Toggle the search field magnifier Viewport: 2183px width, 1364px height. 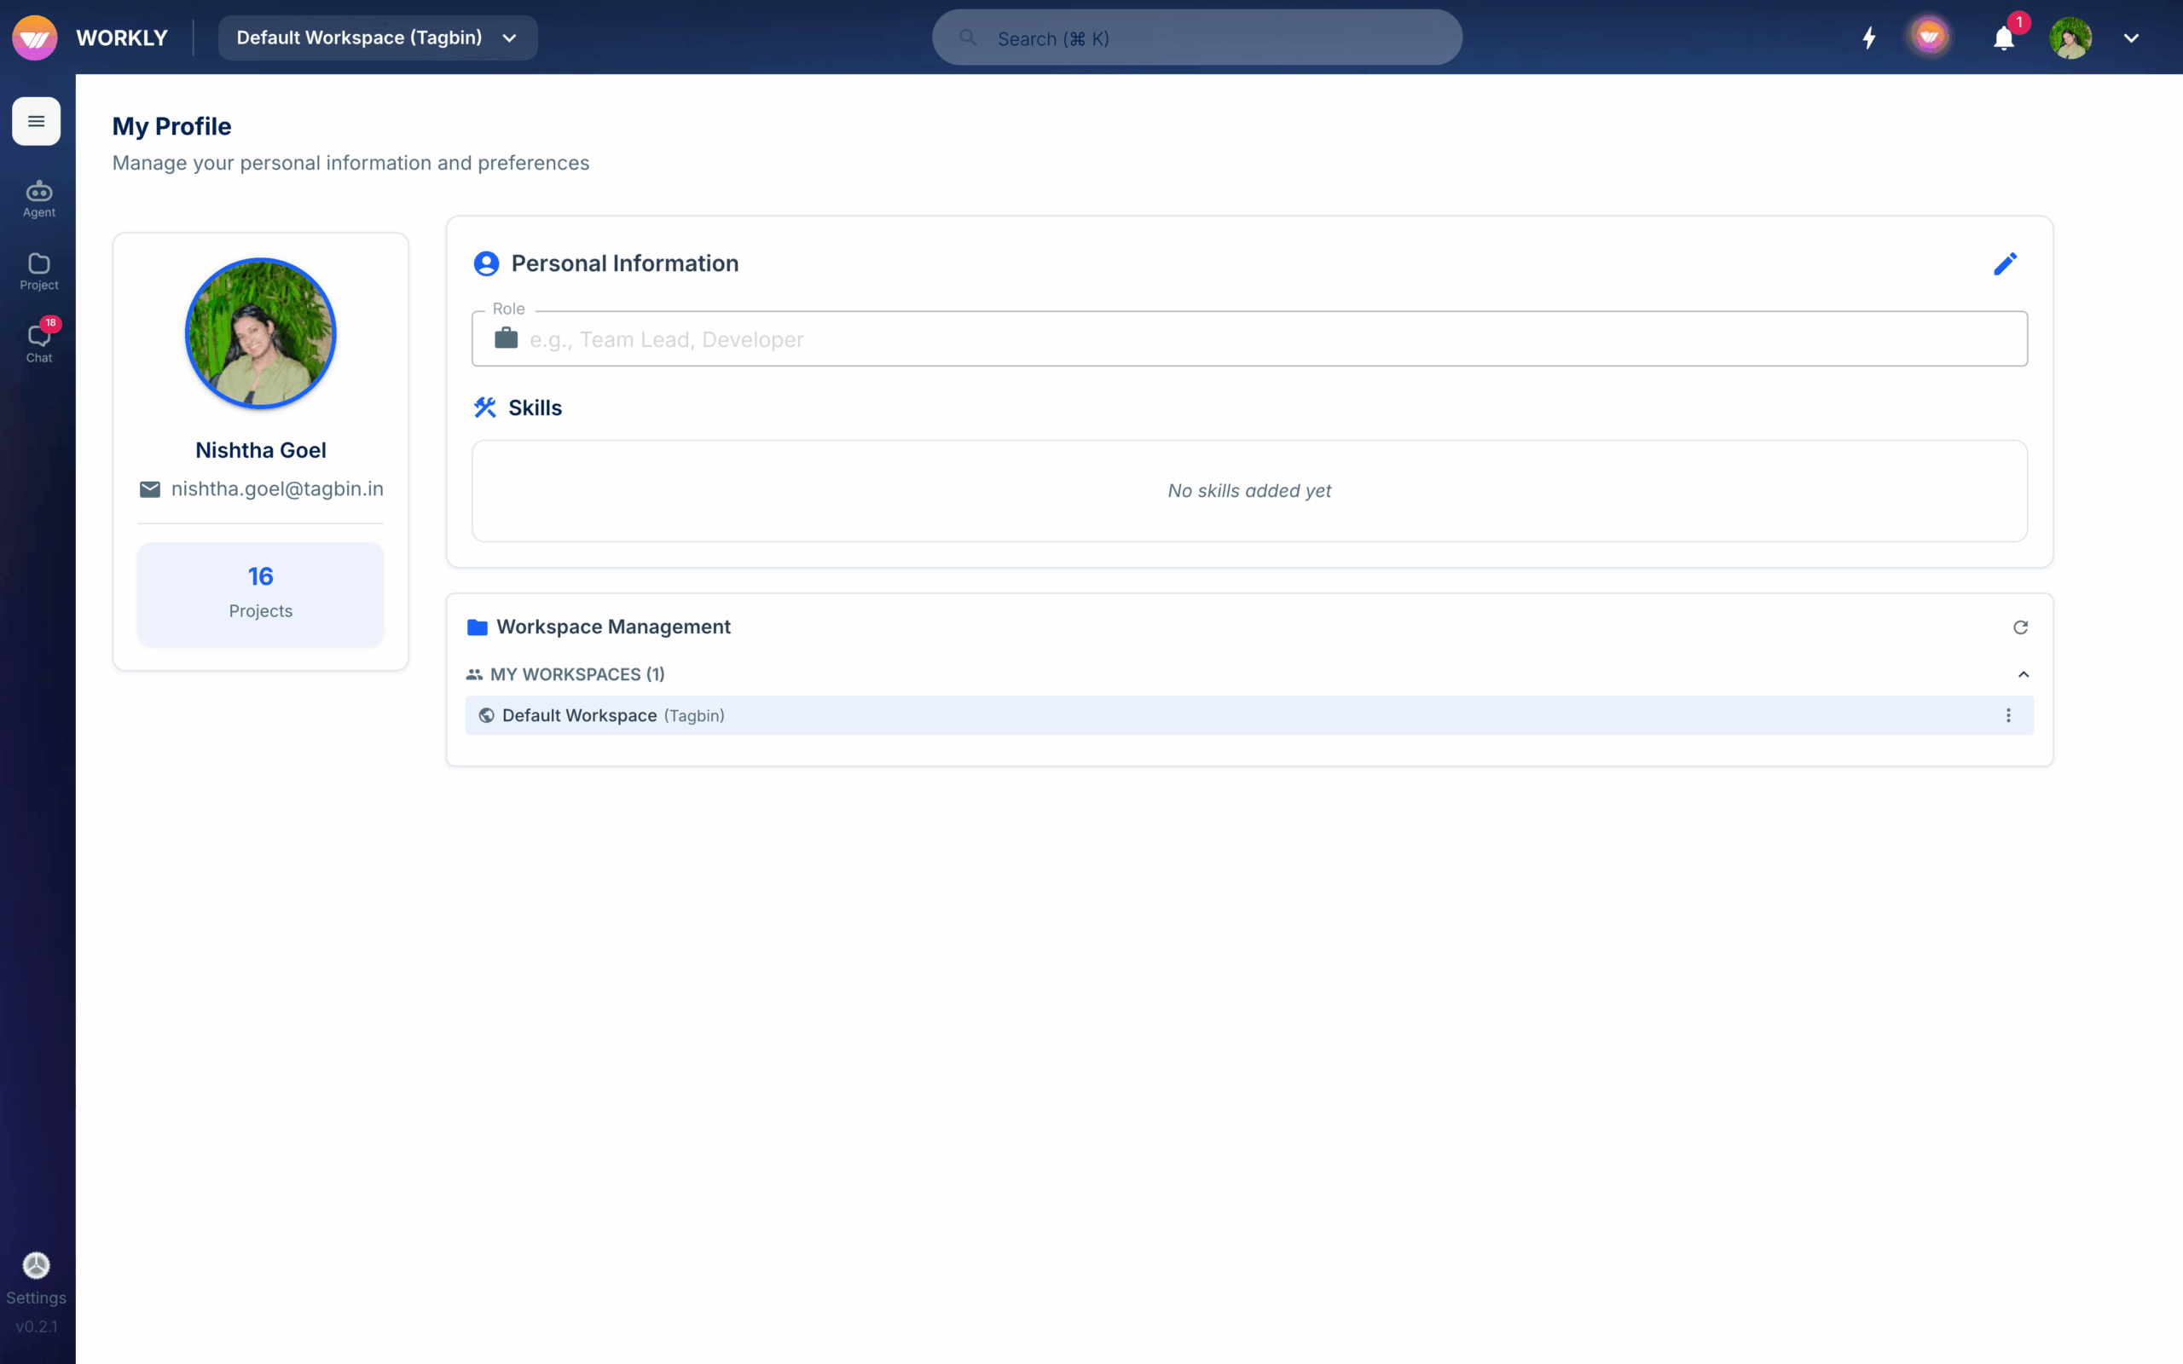(968, 38)
